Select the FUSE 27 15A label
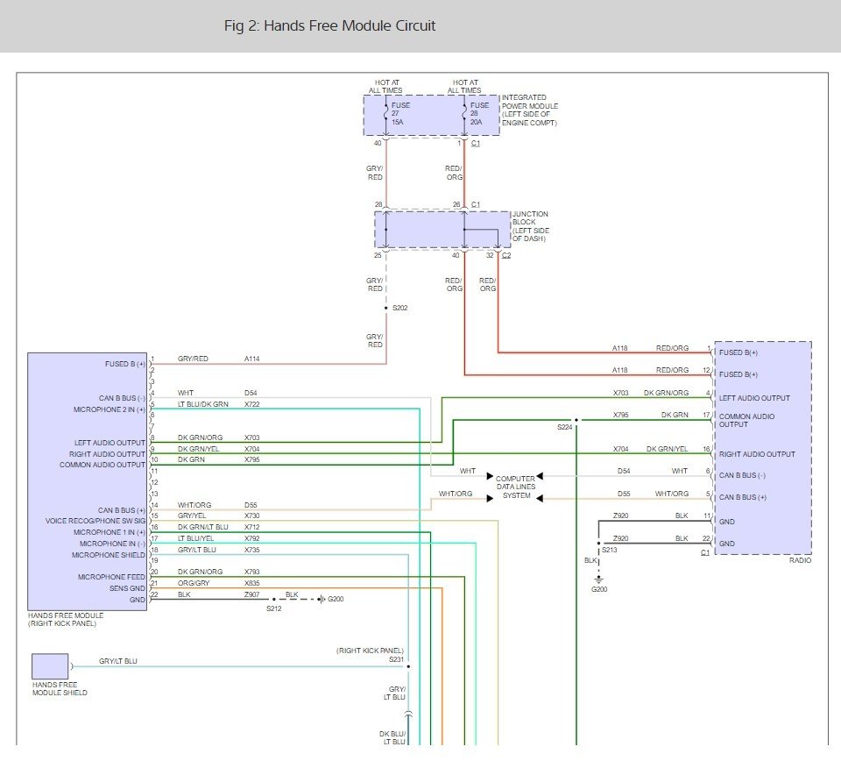The width and height of the screenshot is (841, 761). point(400,114)
